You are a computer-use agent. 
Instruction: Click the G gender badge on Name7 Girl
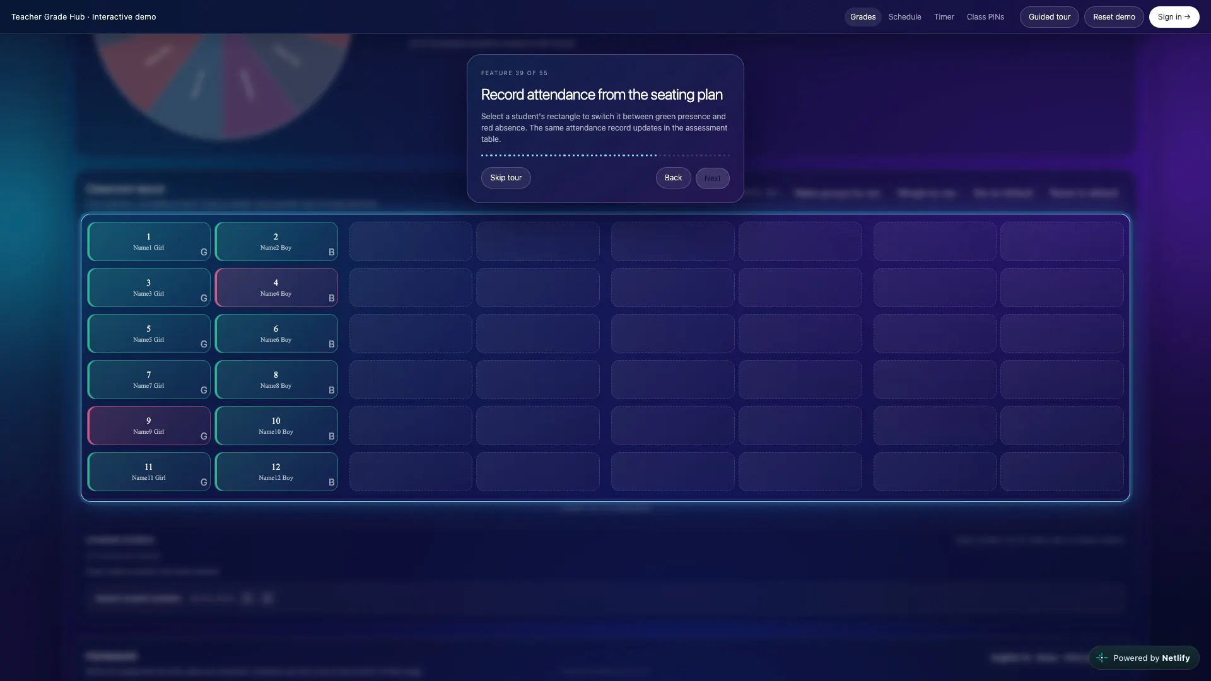[x=204, y=390]
